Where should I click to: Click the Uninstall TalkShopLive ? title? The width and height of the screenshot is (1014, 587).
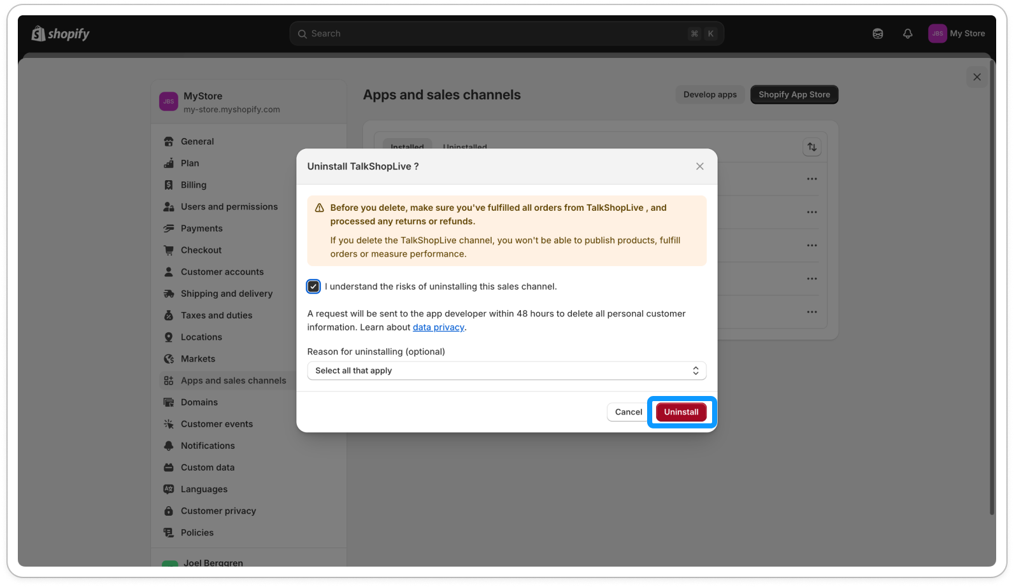tap(363, 166)
